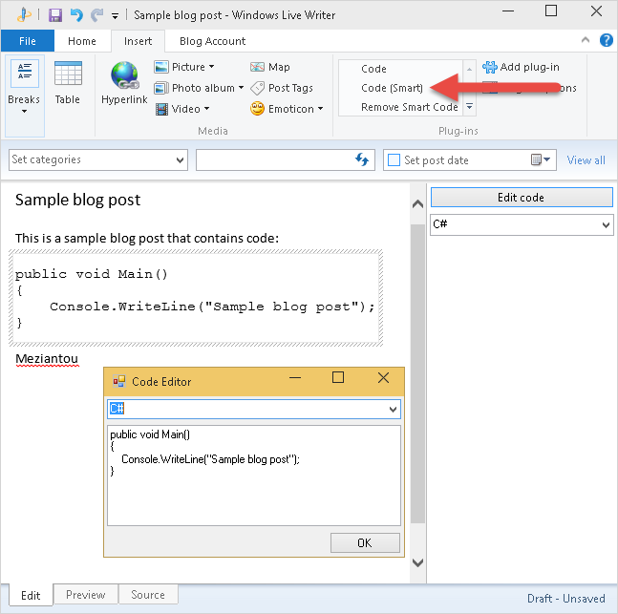618x614 pixels.
Task: Open the Blog Account tab
Action: coord(212,41)
